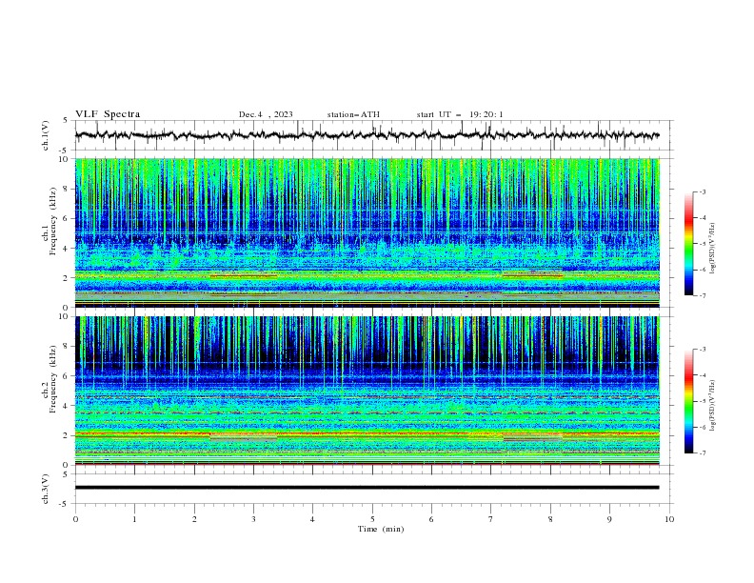Screen dimensions: 754x583
Task: Click ch.1 frequency tick label "2"
Action: coord(68,277)
